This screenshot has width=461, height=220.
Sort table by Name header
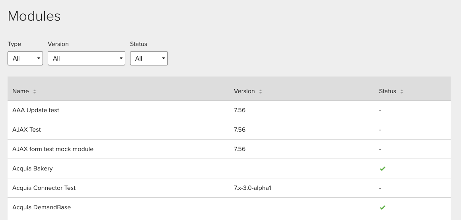(x=21, y=91)
